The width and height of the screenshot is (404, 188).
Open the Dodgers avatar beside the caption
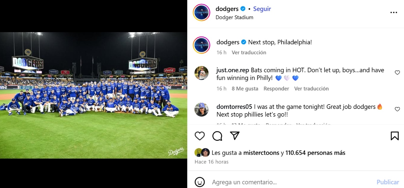[x=202, y=45]
